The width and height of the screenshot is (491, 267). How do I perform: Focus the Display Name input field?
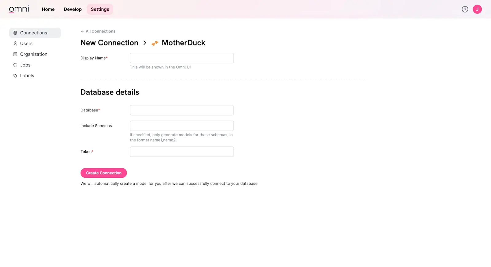181,58
